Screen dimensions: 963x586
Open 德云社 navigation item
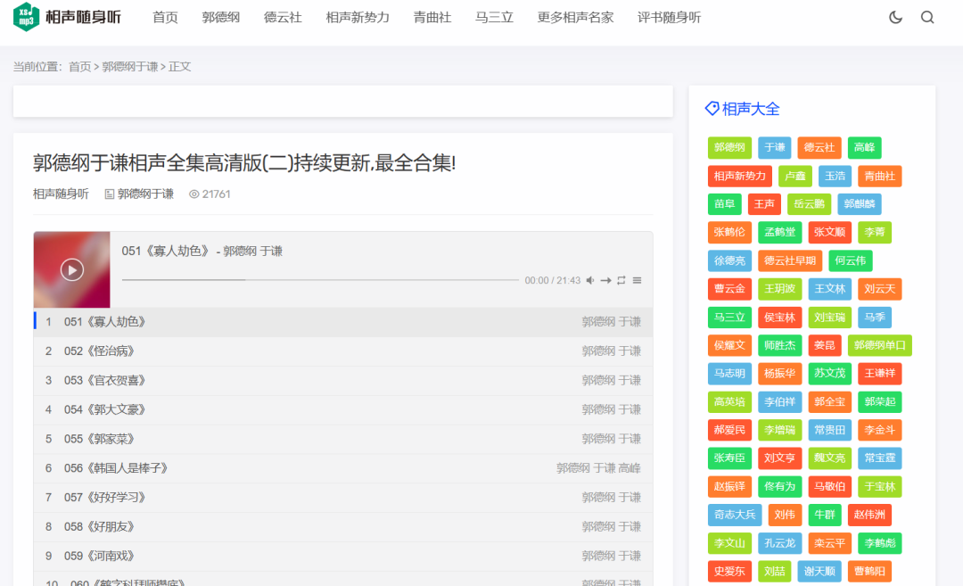click(283, 17)
